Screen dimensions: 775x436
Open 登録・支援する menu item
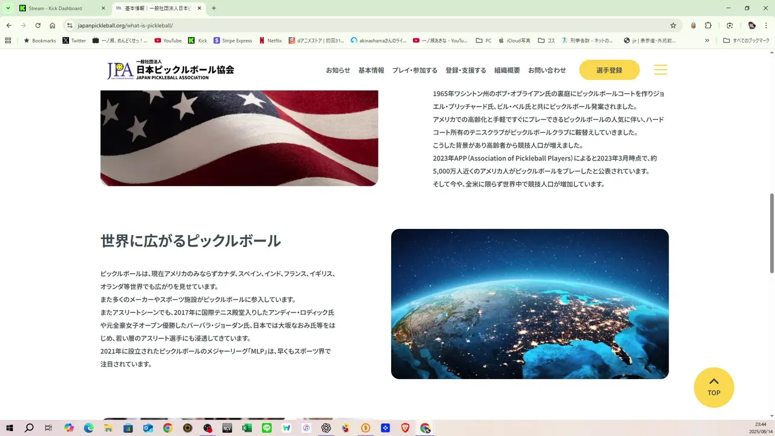point(466,70)
